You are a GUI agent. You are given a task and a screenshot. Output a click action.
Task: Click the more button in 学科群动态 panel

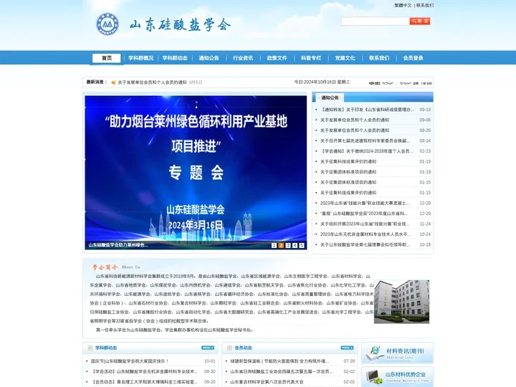tap(208, 348)
